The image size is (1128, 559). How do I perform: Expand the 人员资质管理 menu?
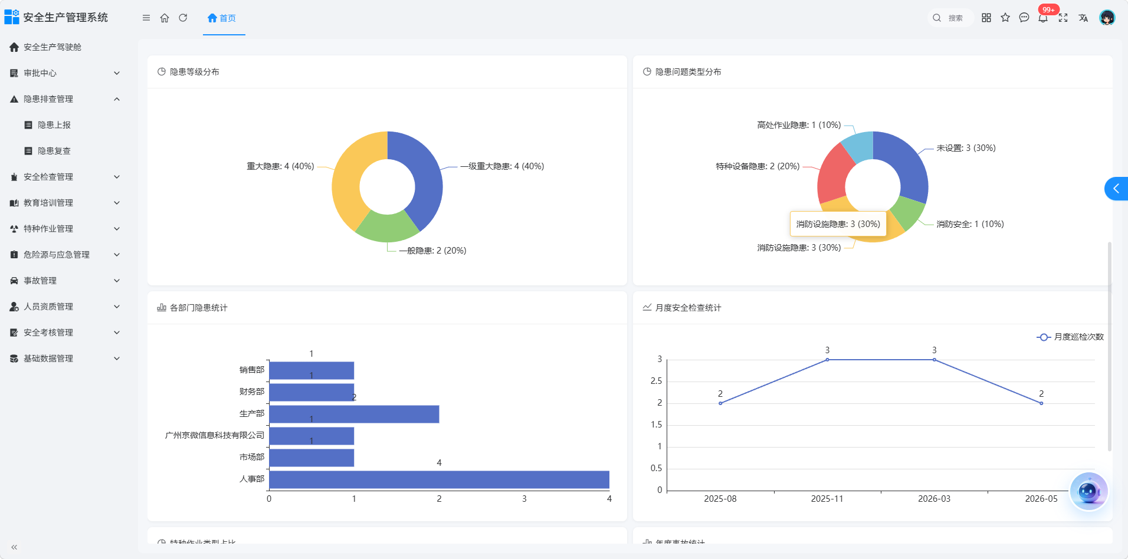pos(65,307)
